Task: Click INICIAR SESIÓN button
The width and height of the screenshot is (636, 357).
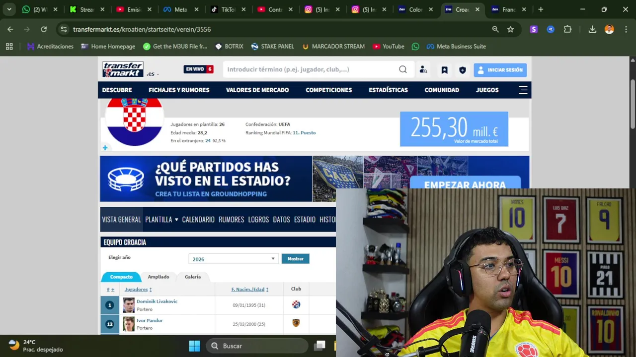Action: [x=500, y=70]
